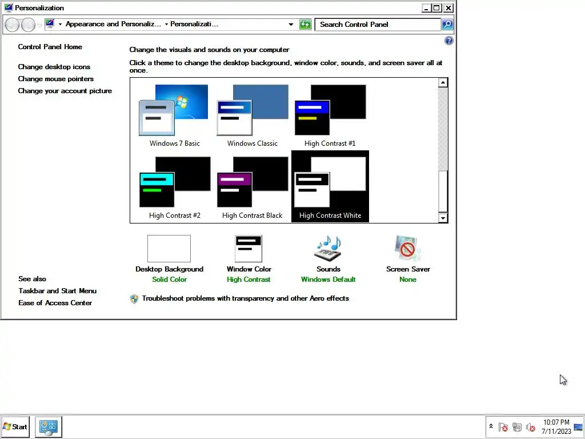The width and height of the screenshot is (585, 439).
Task: Click the volume speaker tray icon
Action: coord(531,426)
